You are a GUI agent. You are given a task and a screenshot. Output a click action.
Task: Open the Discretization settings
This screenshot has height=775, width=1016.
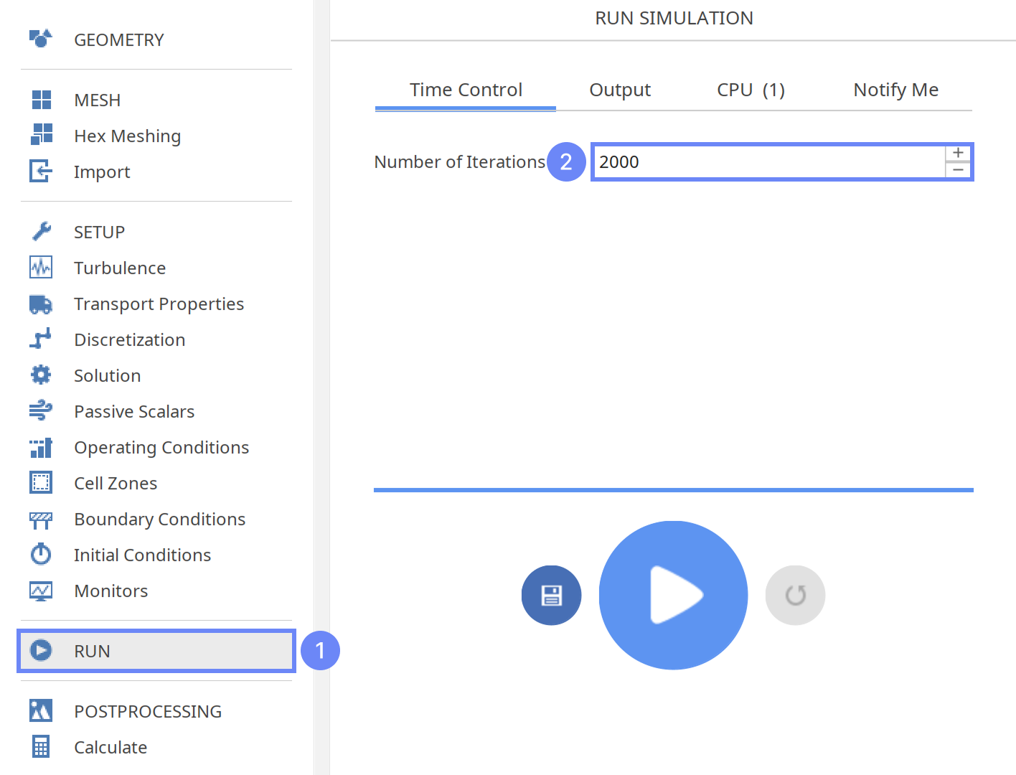coord(129,339)
